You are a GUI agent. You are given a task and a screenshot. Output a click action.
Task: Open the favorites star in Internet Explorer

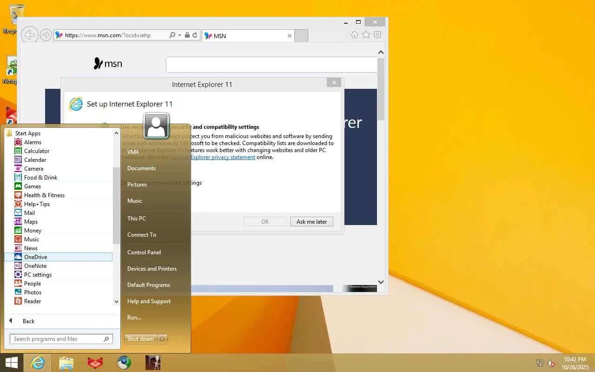click(366, 35)
